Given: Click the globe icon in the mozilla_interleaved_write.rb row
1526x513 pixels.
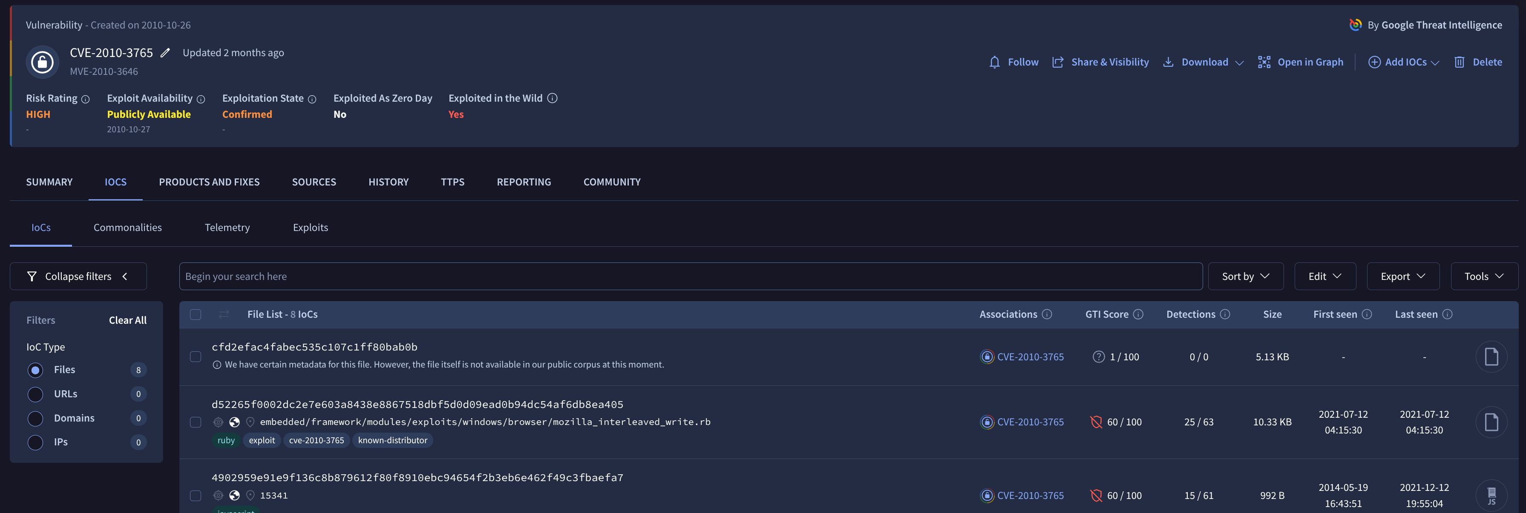Looking at the screenshot, I should pos(235,422).
